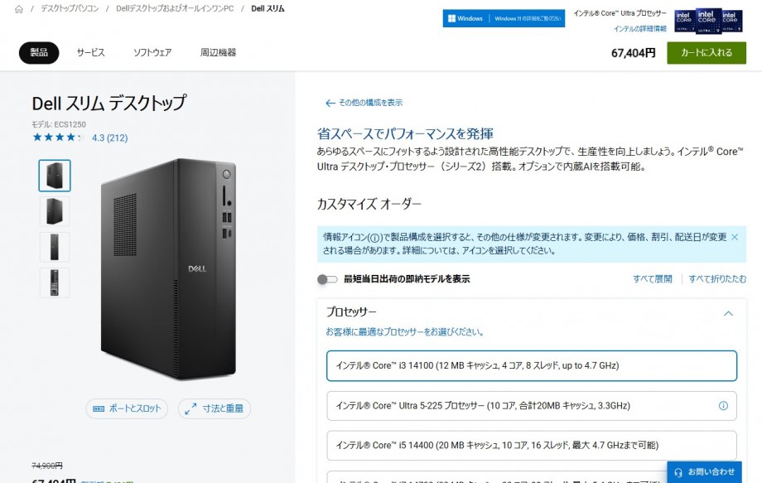
Task: Select the 製品 tab
Action: tap(39, 52)
